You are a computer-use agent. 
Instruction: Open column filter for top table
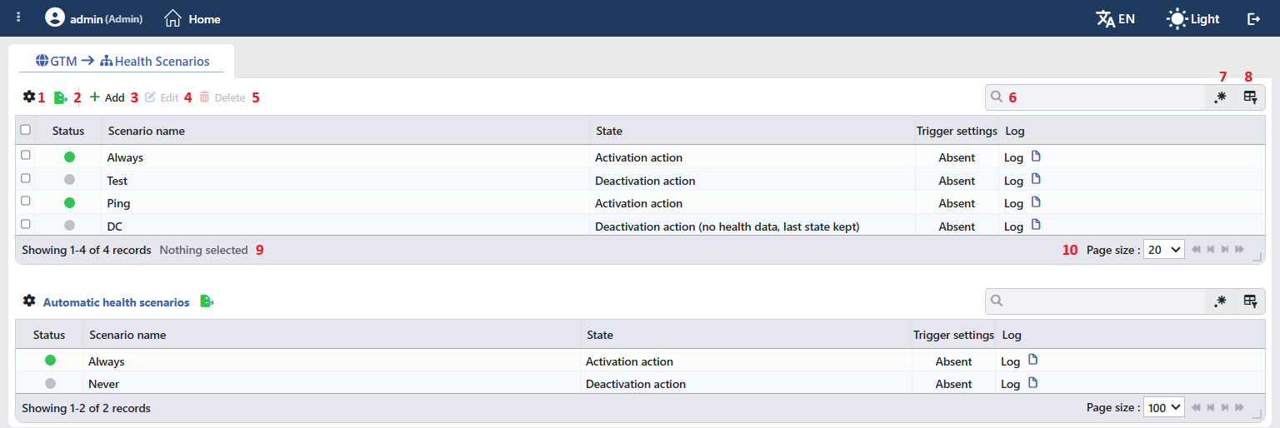pos(1250,97)
